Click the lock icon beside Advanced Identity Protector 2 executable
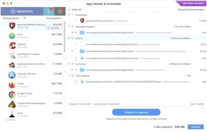 tap(76, 21)
